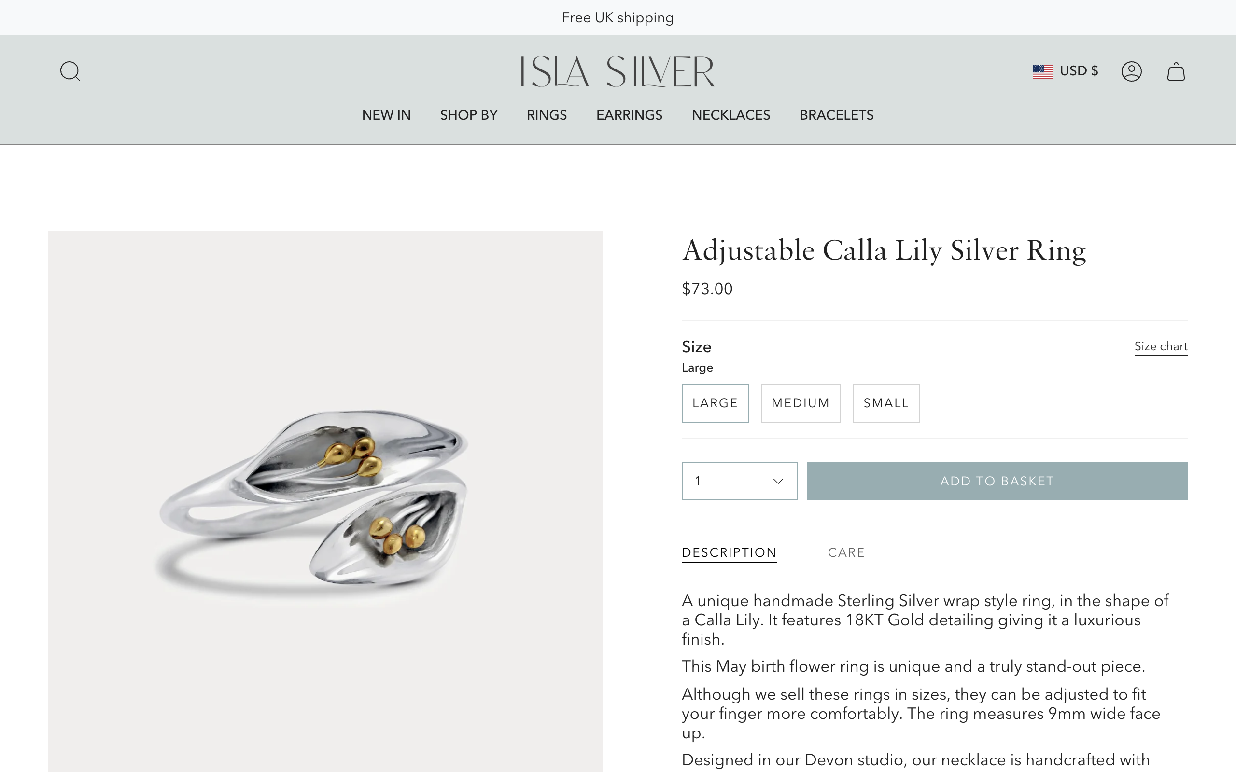Viewport: 1236px width, 772px height.
Task: Switch to the DESCRIPTION tab
Action: coord(730,552)
